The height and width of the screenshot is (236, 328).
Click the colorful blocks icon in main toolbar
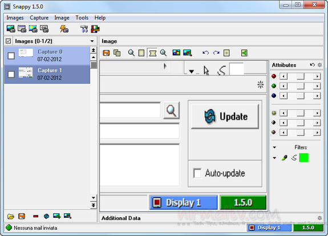95,29
